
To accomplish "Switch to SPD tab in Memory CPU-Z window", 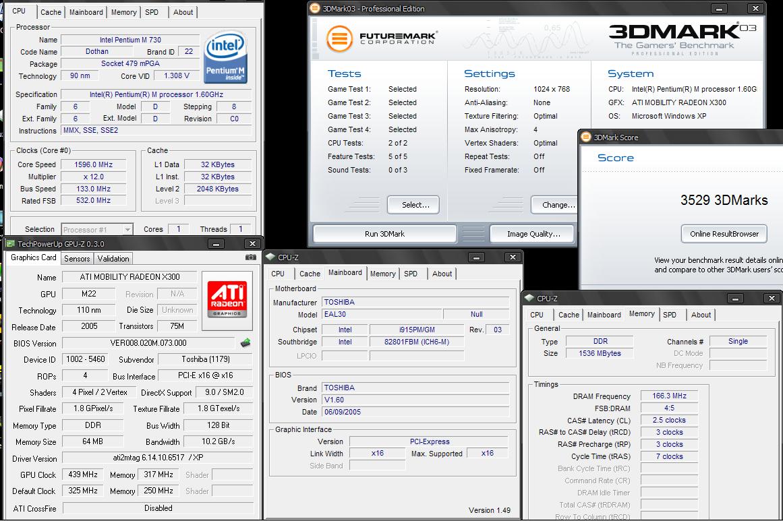I will tap(670, 314).
